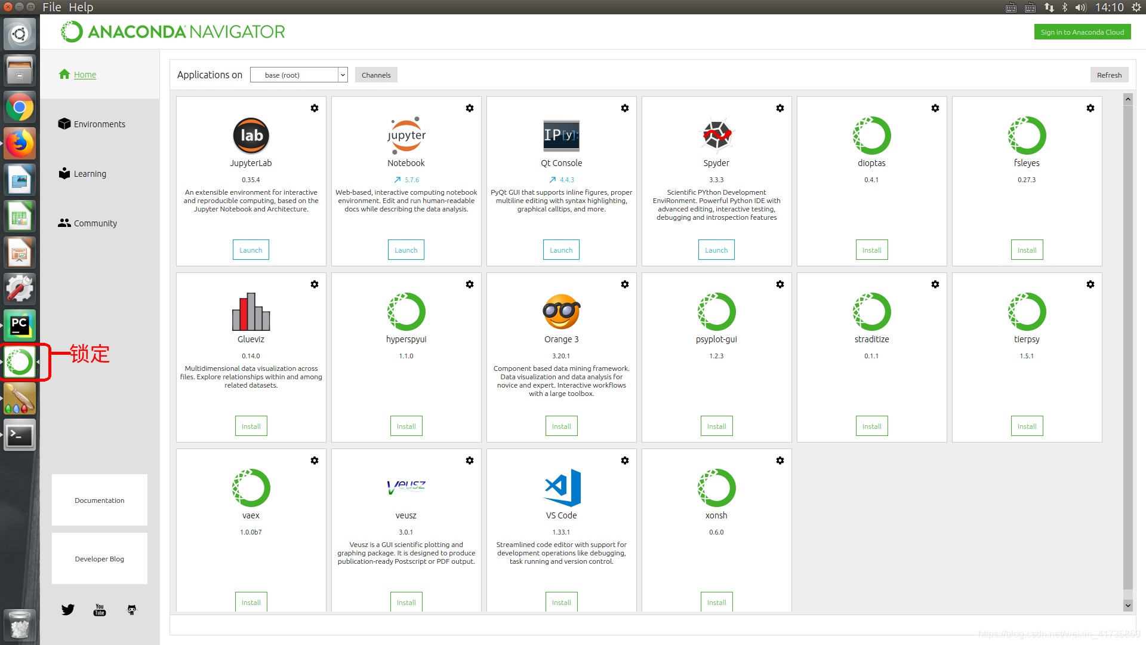Viewport: 1146px width, 645px height.
Task: Open the straditize card settings gear
Action: (935, 284)
